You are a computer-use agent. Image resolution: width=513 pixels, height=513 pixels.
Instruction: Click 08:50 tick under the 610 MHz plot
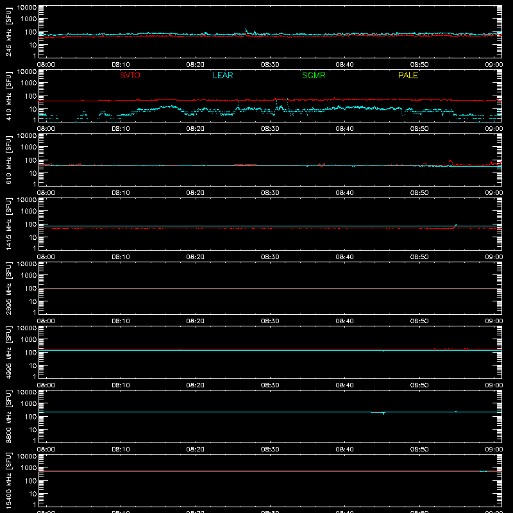pyautogui.click(x=419, y=193)
